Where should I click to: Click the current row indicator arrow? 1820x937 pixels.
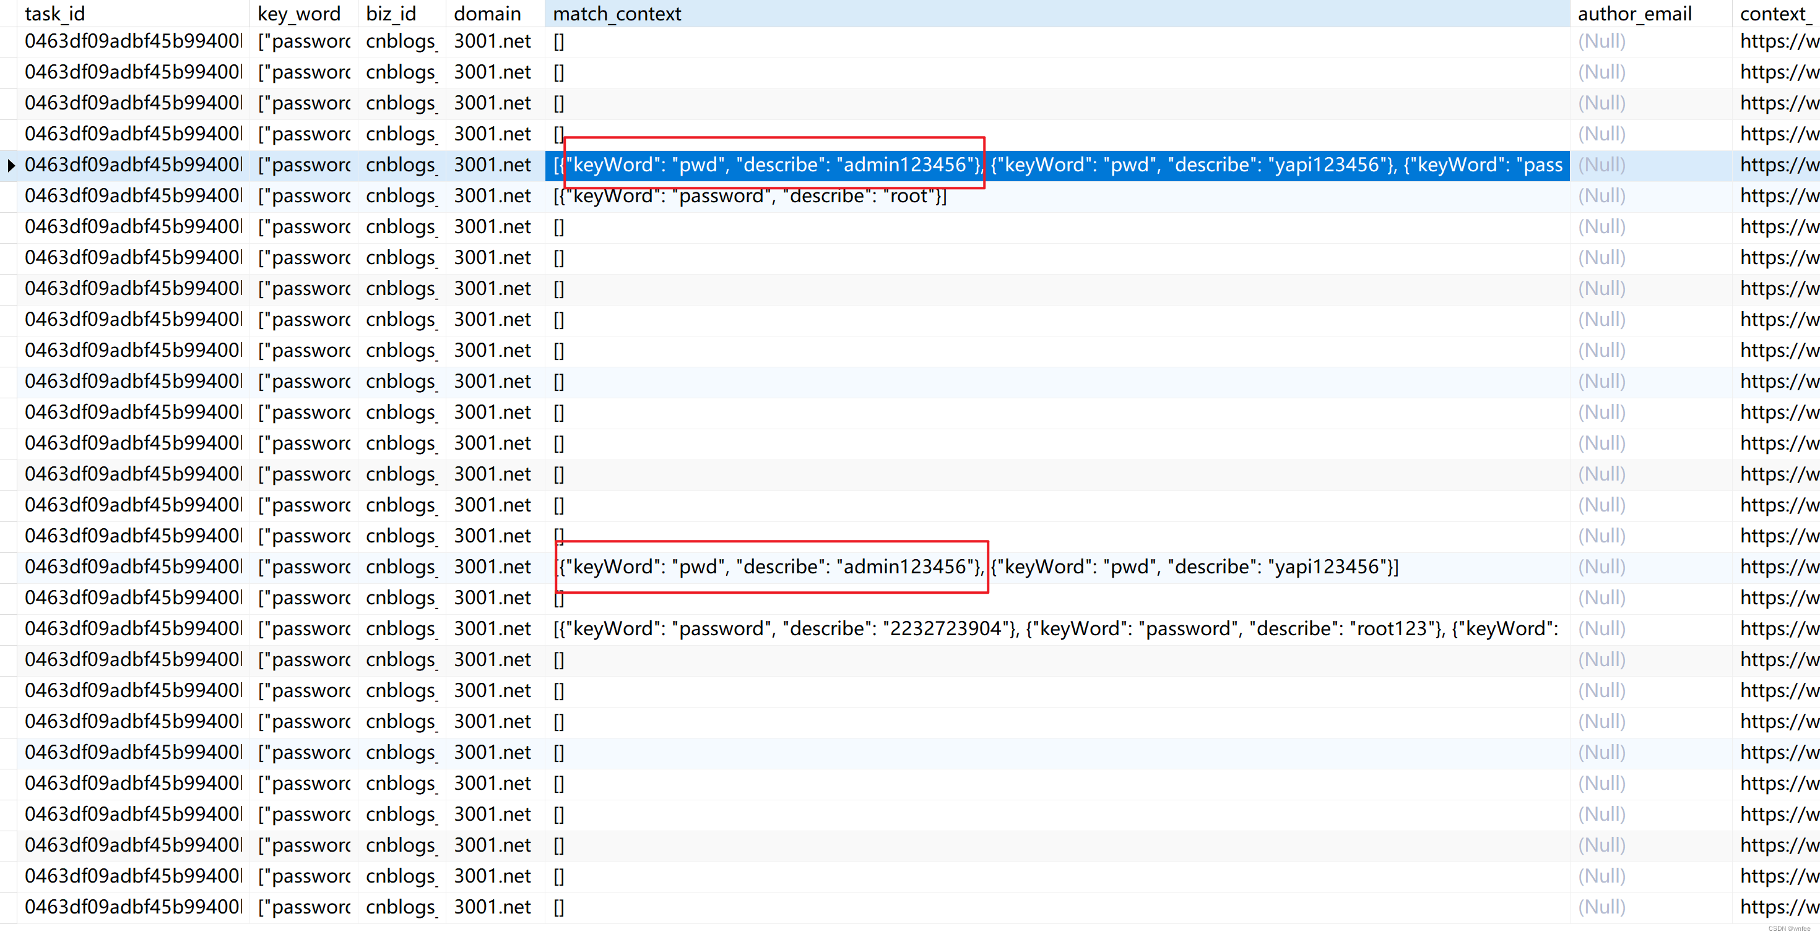coord(11,166)
